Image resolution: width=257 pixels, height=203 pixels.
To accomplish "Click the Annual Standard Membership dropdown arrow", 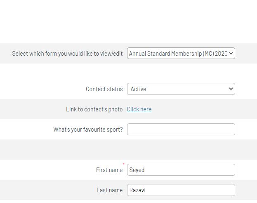I will coord(231,53).
